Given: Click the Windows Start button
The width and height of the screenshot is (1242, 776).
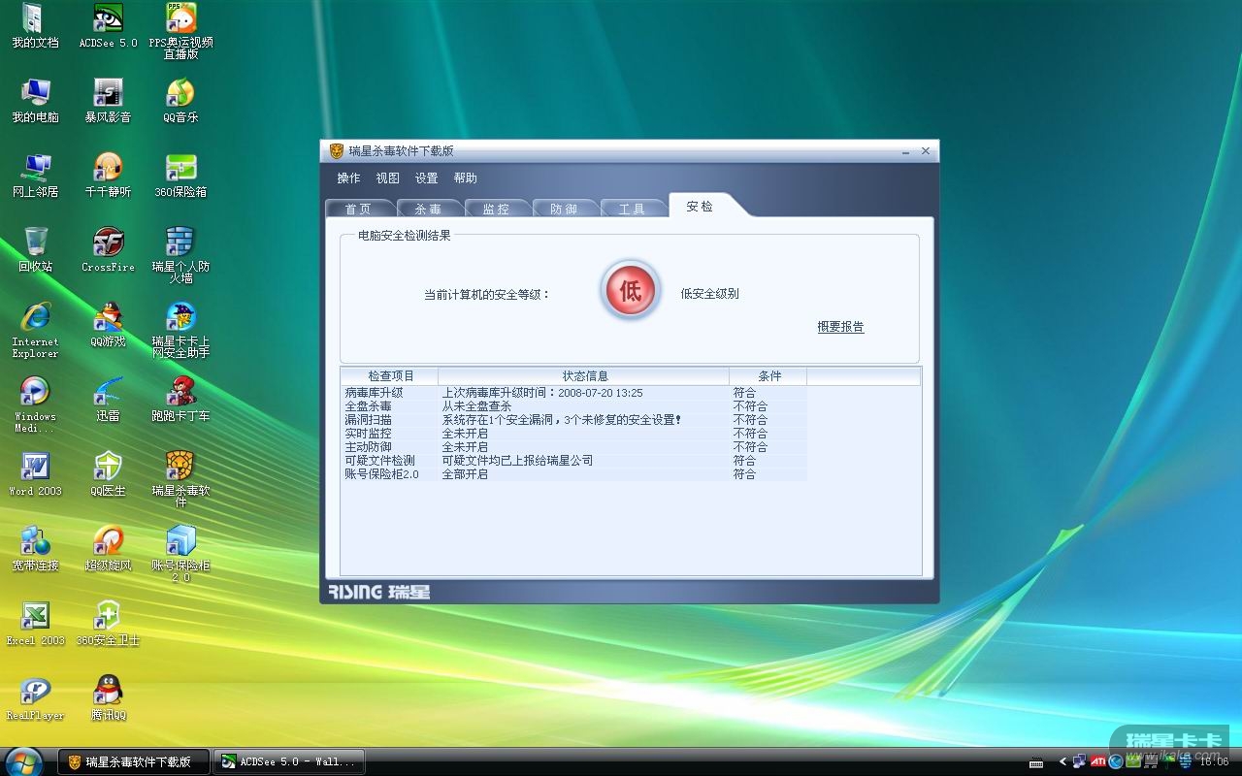Looking at the screenshot, I should pos(23,761).
